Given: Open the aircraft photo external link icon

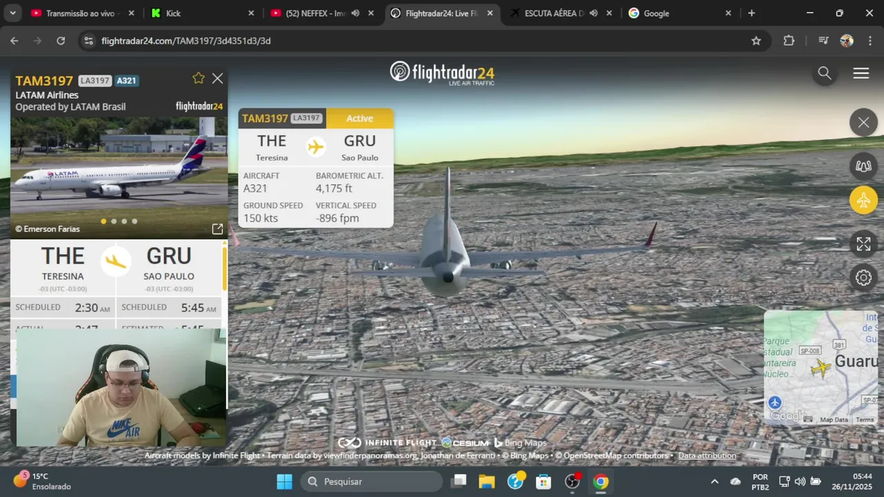Looking at the screenshot, I should point(217,228).
